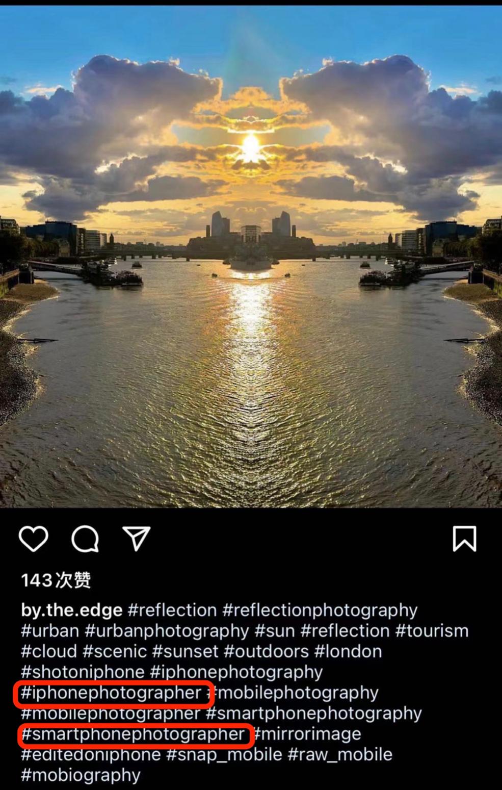Open comments with the speech bubble icon
This screenshot has height=790, width=502.
point(85,539)
